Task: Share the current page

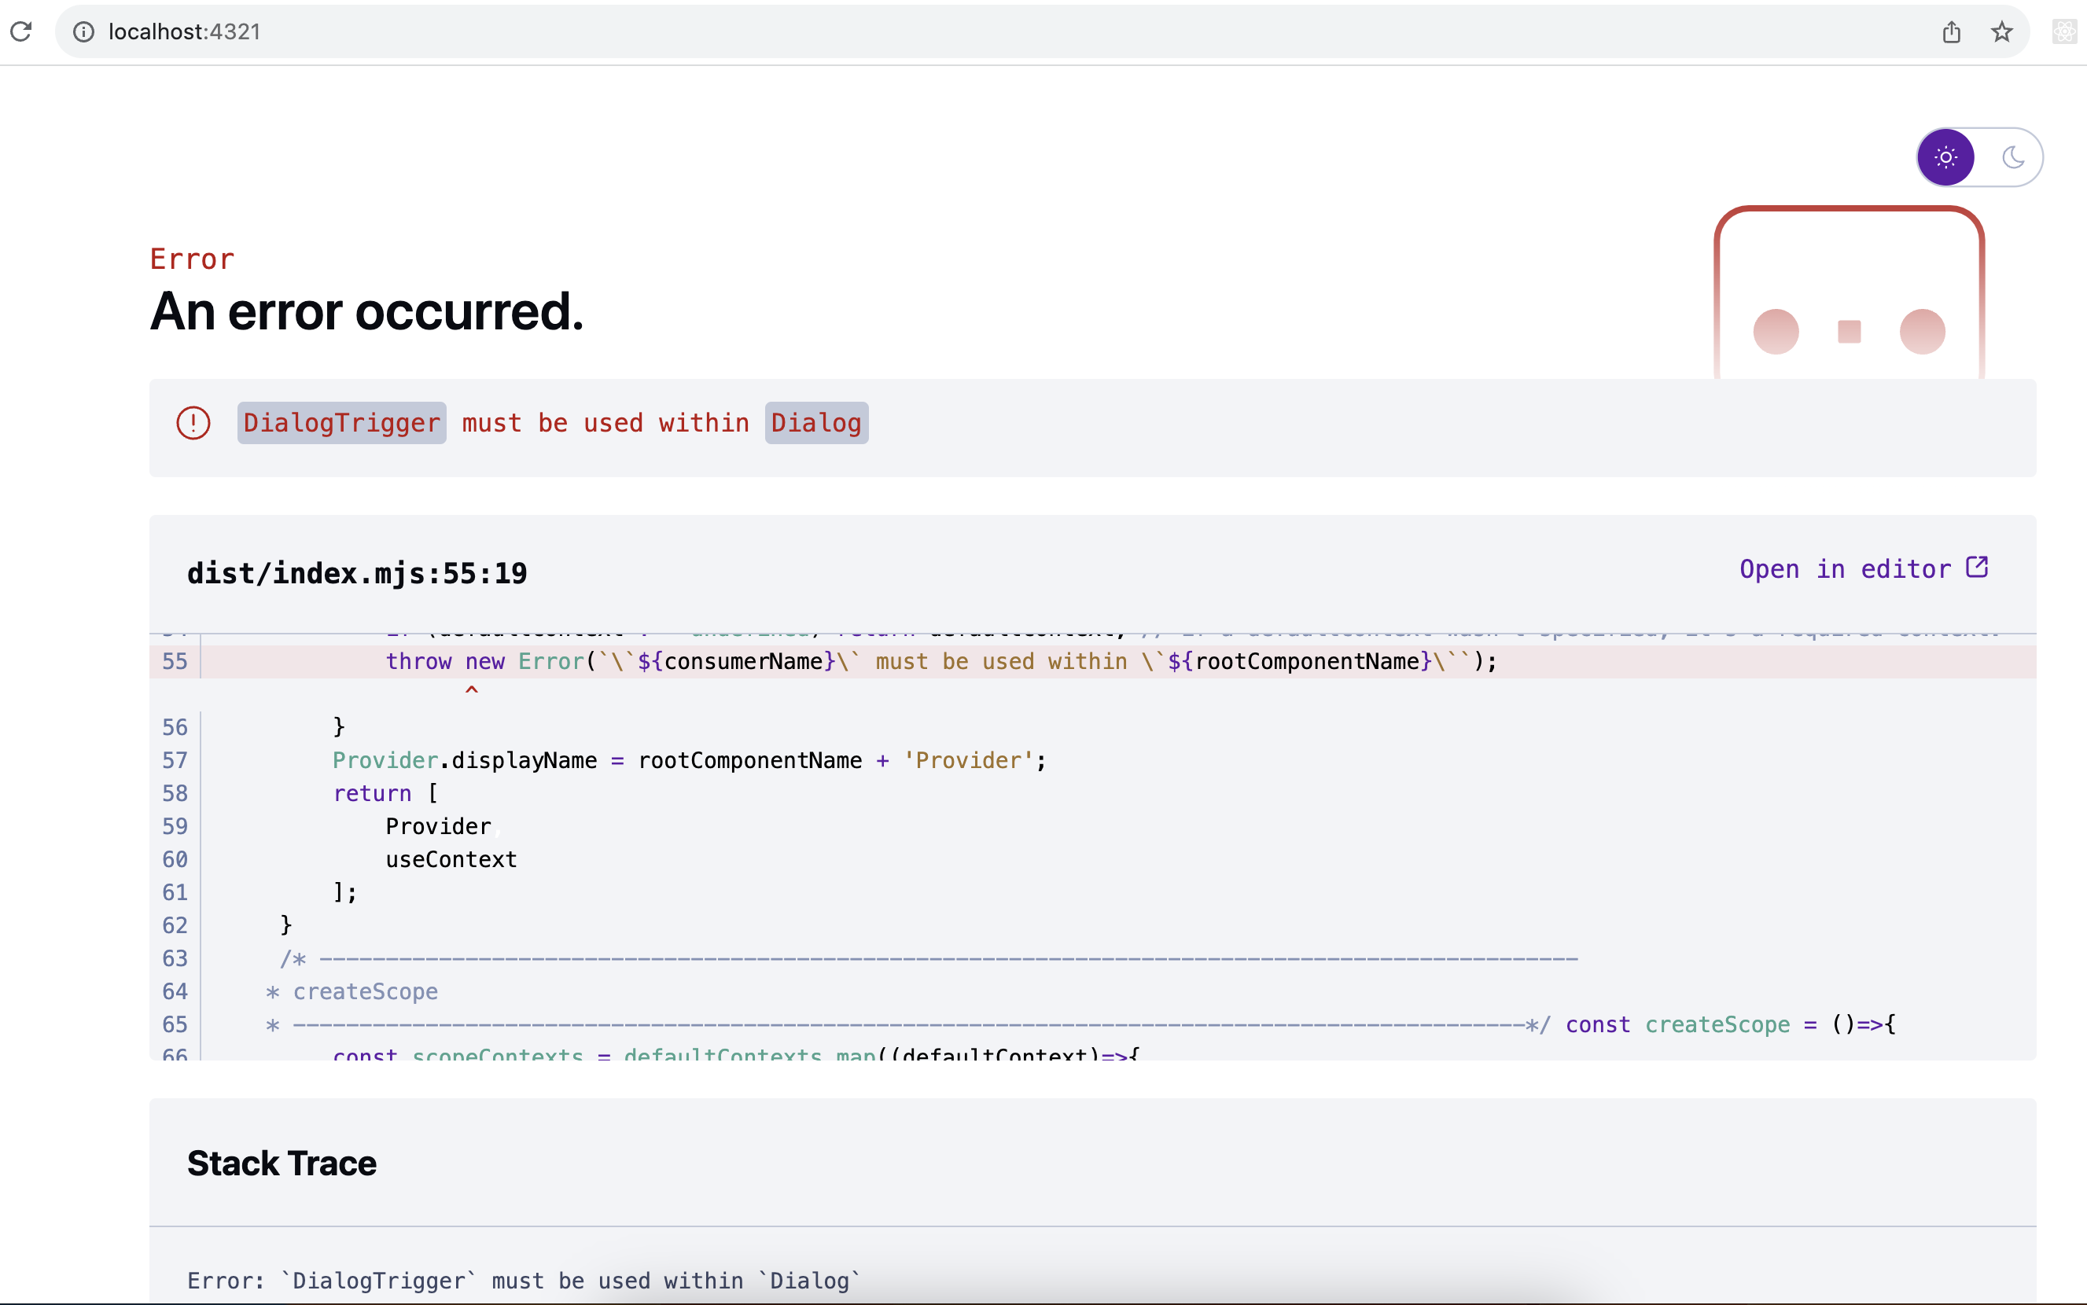Action: [1952, 31]
